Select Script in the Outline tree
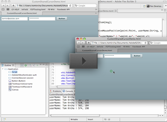Image resolution: width=167 pixels, height=122 pixels. (15, 72)
